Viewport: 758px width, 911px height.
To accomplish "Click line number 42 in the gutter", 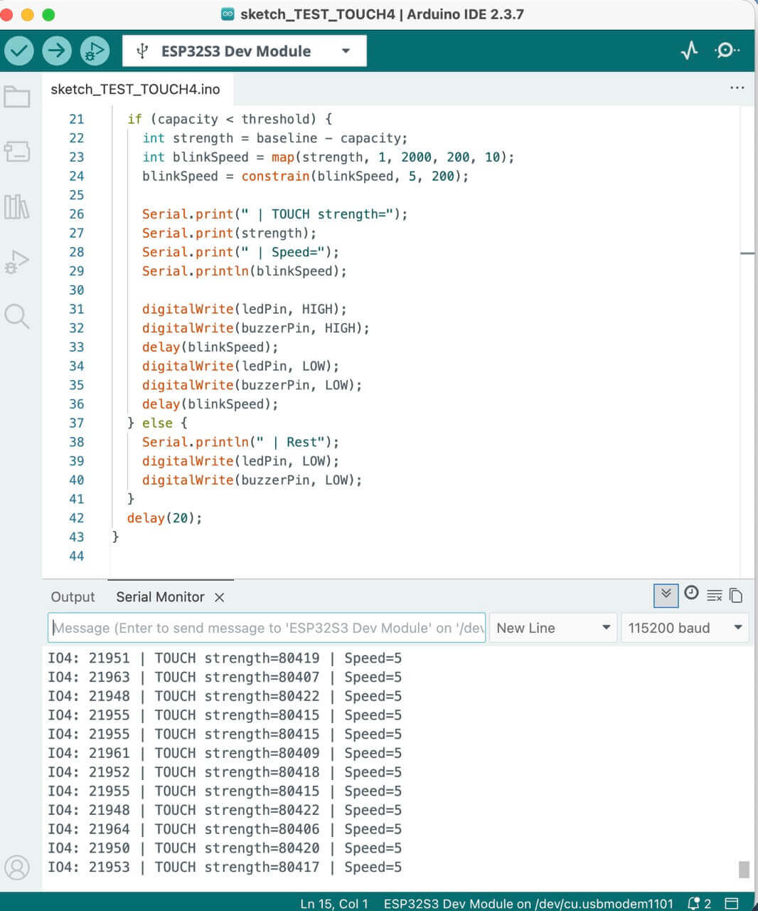I will coord(76,518).
